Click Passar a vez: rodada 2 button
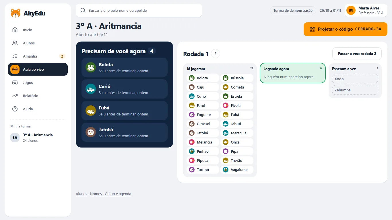Image resolution: width=392 pixels, height=220 pixels. coord(357,54)
